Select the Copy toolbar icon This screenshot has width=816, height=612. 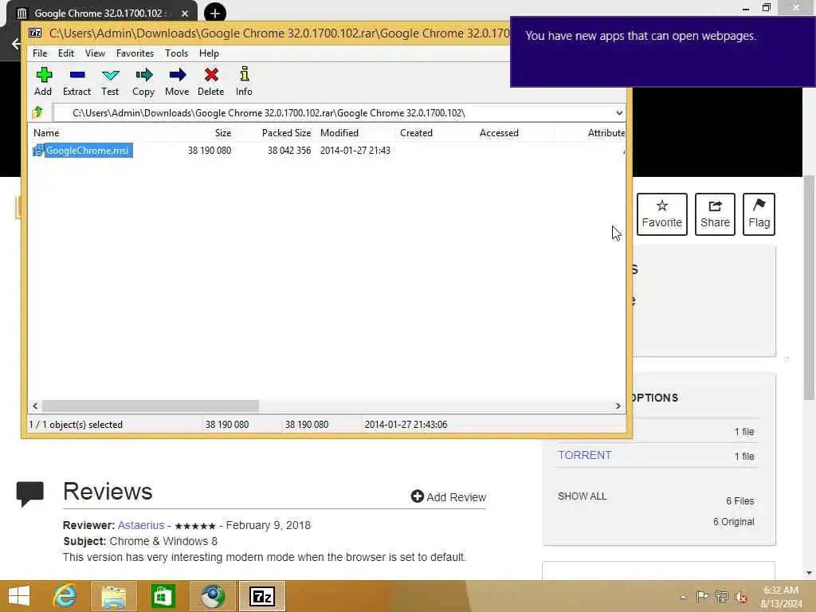point(143,81)
